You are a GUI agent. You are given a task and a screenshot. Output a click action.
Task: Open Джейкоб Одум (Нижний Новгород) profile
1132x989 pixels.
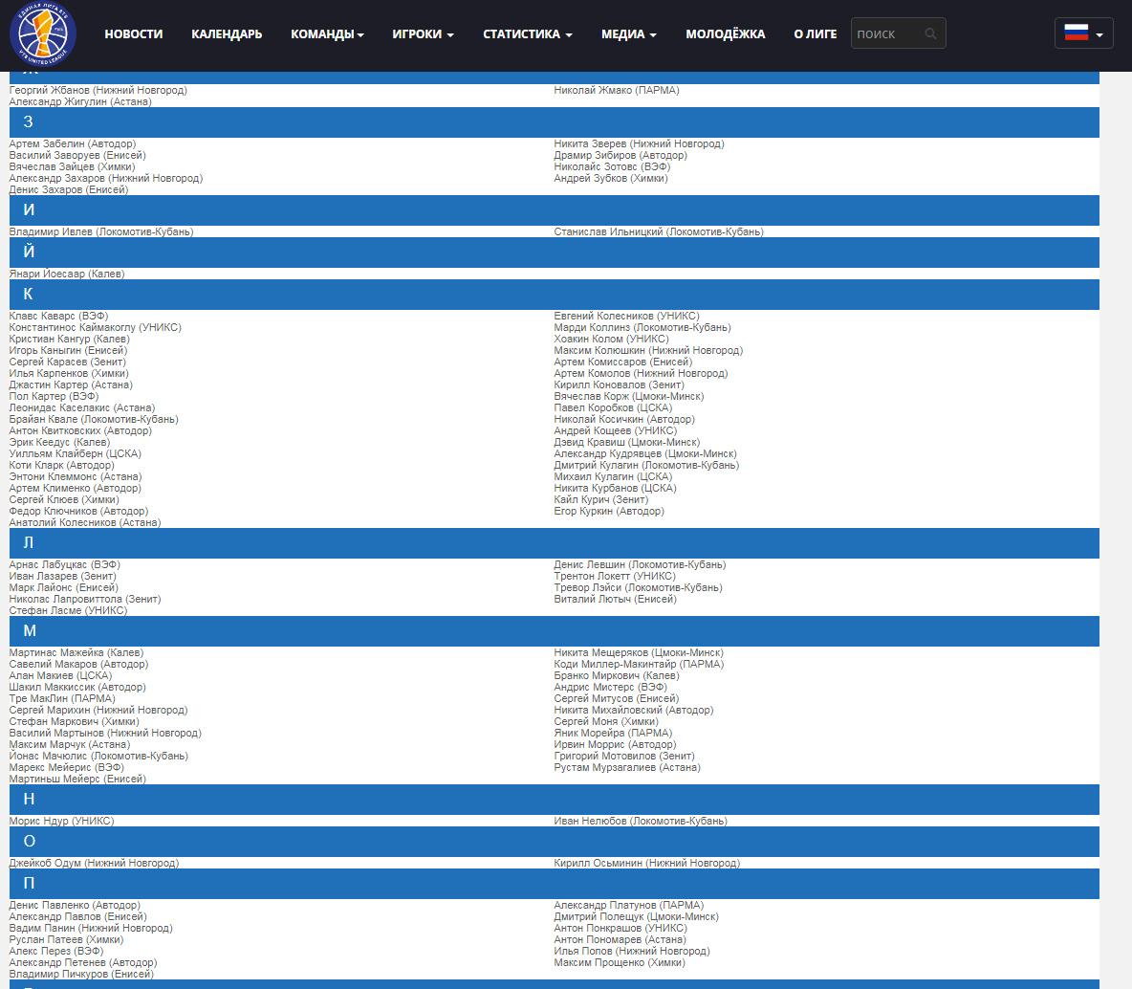tap(94, 863)
